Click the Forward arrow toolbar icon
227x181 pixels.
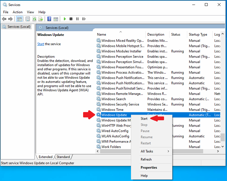point(10,19)
